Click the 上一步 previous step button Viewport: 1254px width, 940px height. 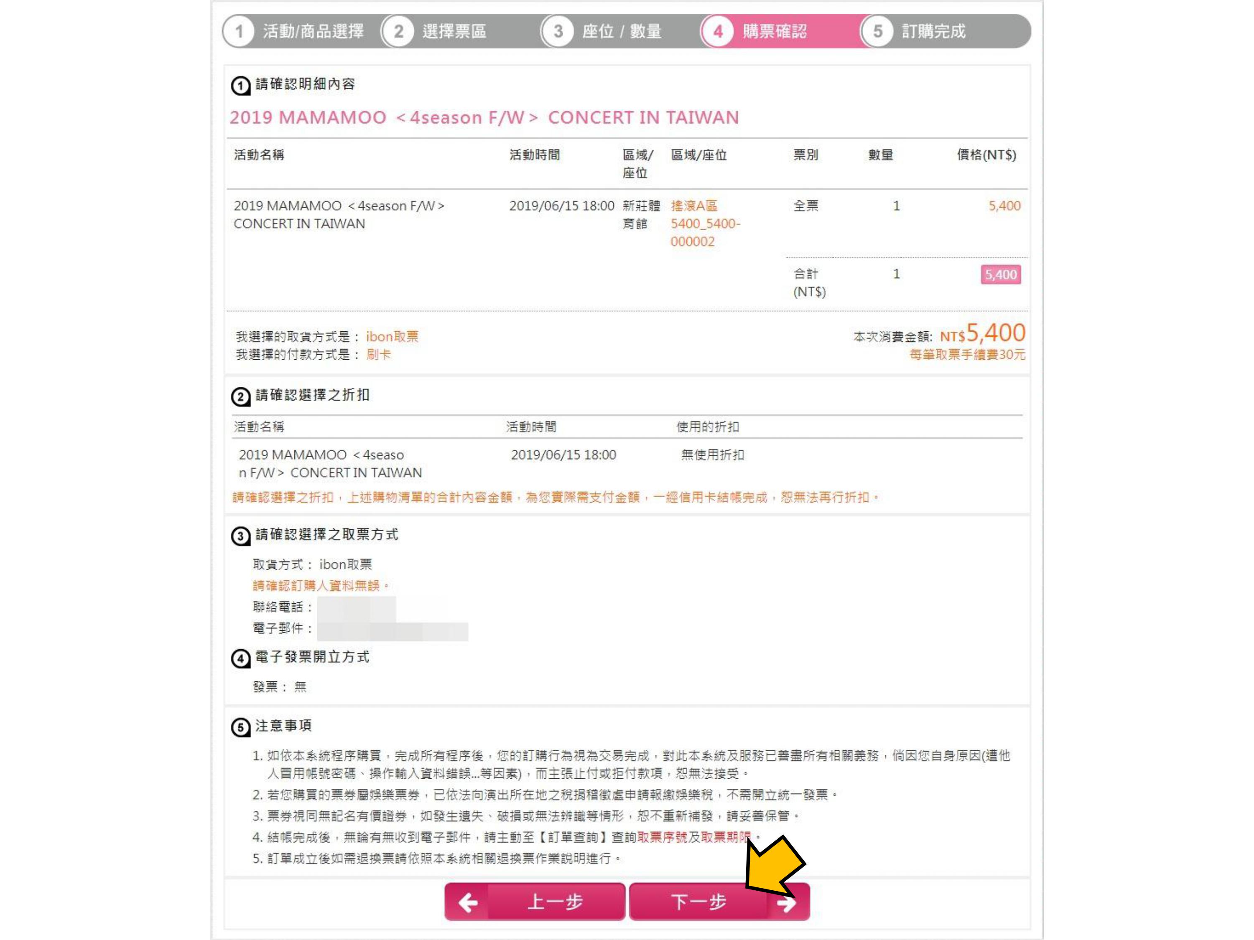[x=535, y=902]
